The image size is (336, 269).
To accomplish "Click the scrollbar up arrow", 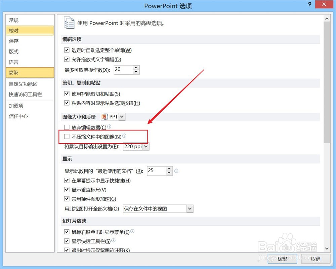I will point(327,19).
